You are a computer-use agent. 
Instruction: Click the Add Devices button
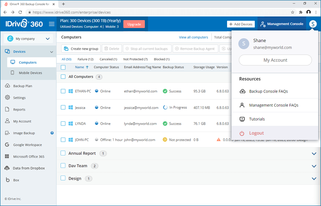coord(241,24)
